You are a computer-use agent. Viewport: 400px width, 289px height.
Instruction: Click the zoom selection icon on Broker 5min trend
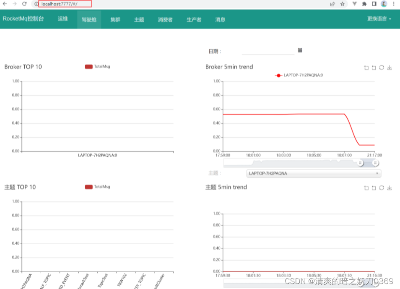click(366, 67)
